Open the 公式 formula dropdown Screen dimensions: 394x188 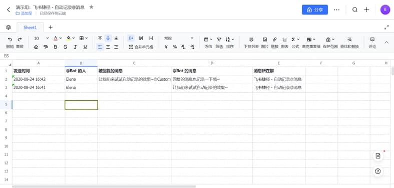click(x=295, y=42)
